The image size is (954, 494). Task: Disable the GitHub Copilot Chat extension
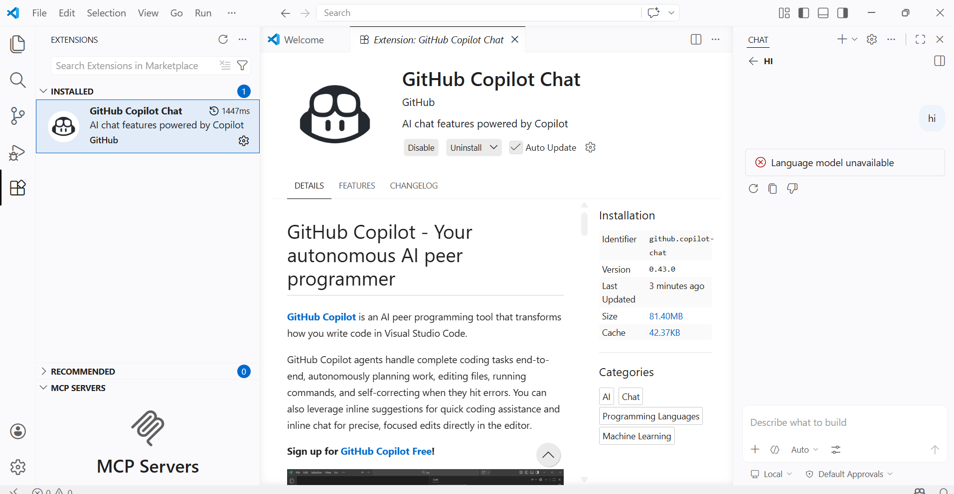point(421,148)
